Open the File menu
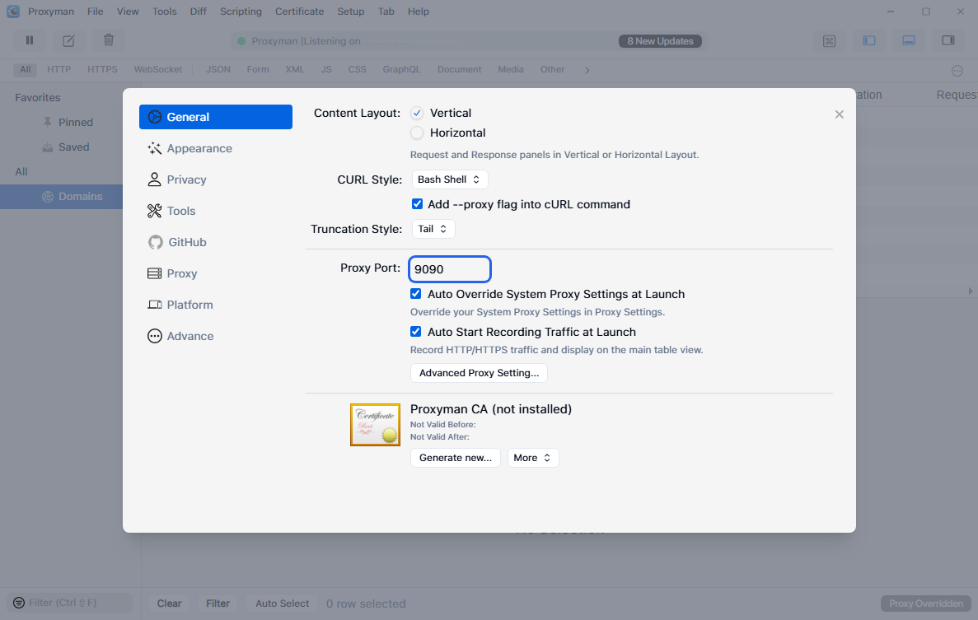This screenshot has width=978, height=620. tap(96, 12)
